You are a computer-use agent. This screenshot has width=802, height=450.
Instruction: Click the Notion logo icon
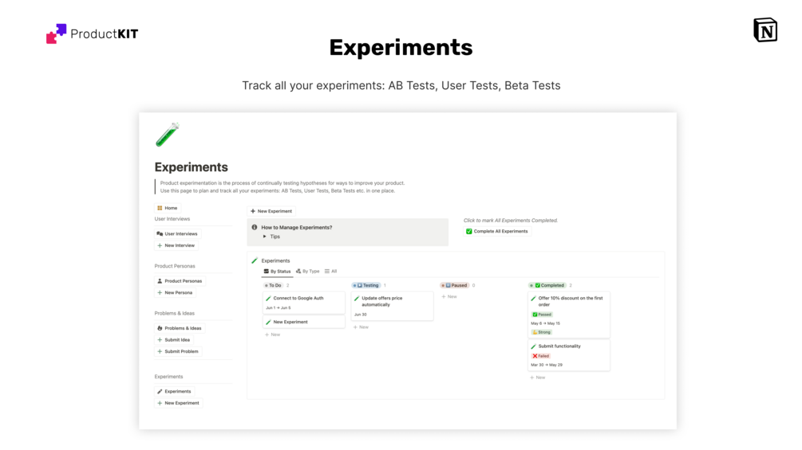tap(764, 29)
